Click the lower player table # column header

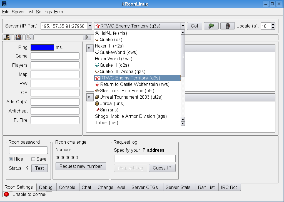89,98
